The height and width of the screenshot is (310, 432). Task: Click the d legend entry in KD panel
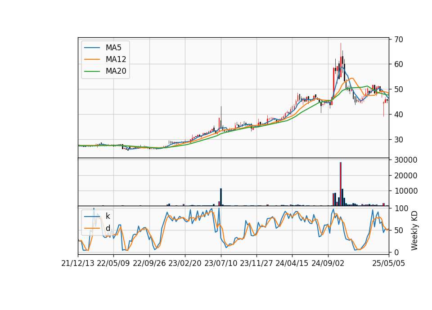coord(108,228)
